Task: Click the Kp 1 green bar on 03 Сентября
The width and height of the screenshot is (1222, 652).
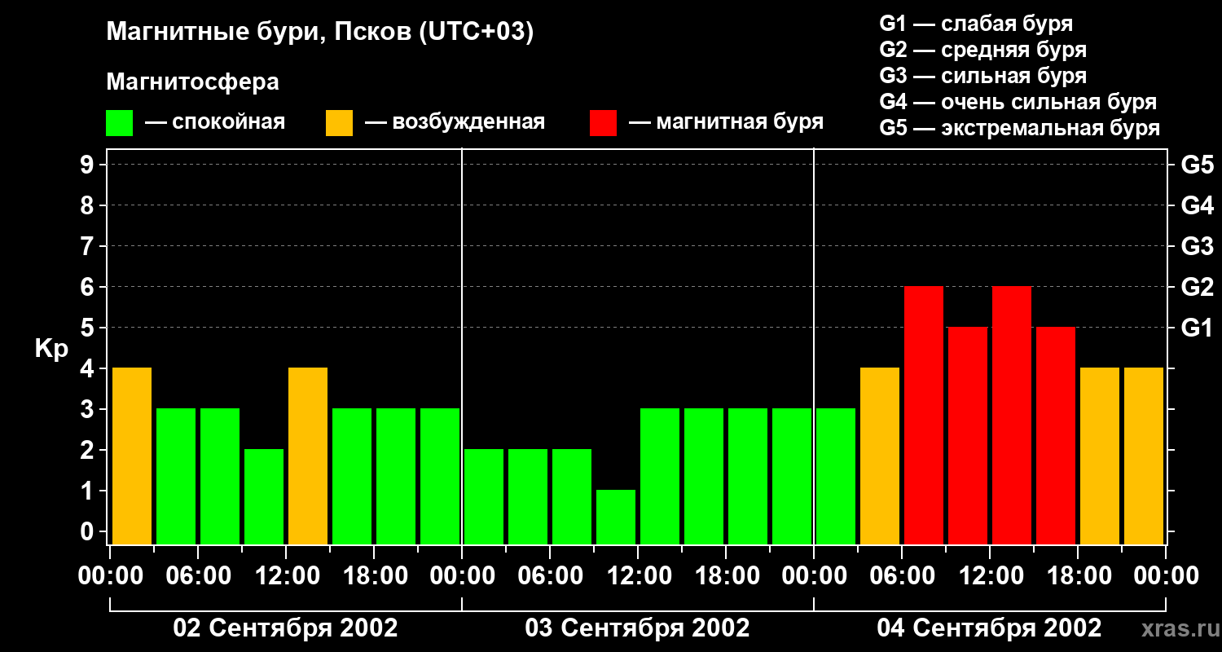Action: click(x=616, y=517)
